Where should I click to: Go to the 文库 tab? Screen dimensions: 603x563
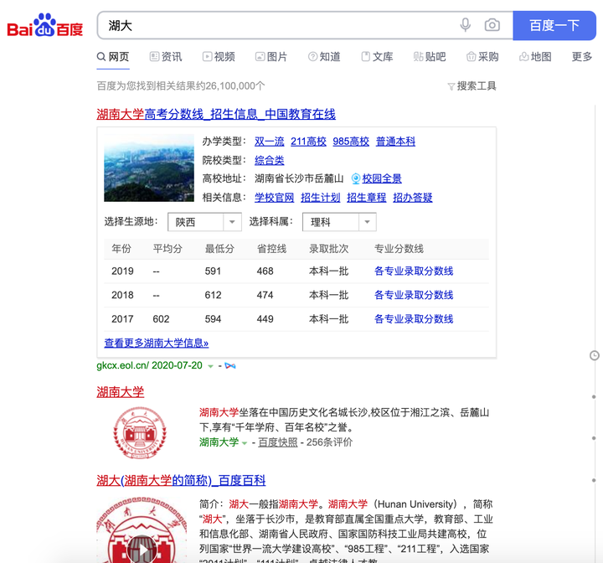[377, 57]
